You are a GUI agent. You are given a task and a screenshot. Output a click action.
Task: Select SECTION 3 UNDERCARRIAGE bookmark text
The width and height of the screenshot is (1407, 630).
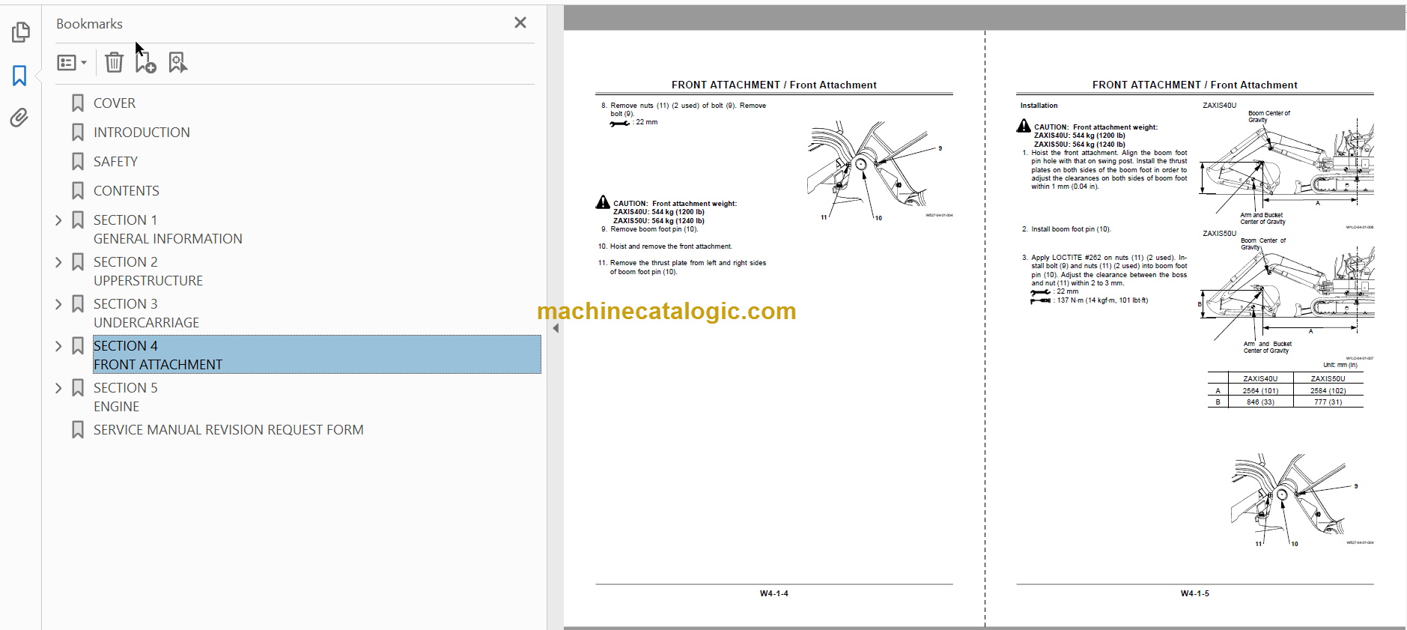coord(147,313)
